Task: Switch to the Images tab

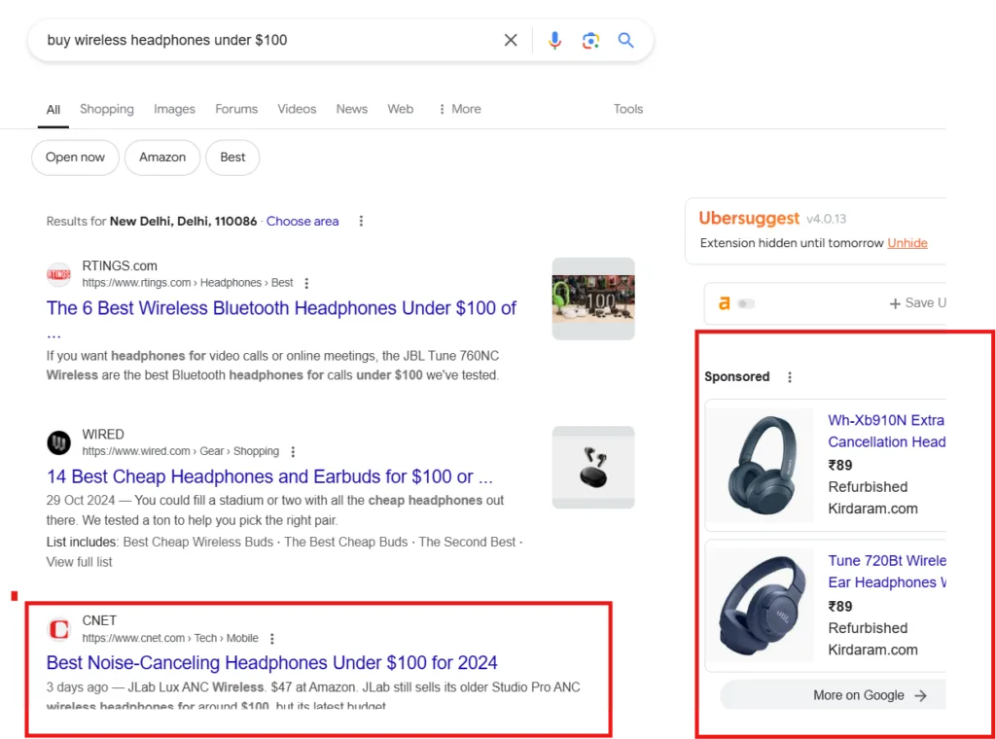Action: [174, 109]
